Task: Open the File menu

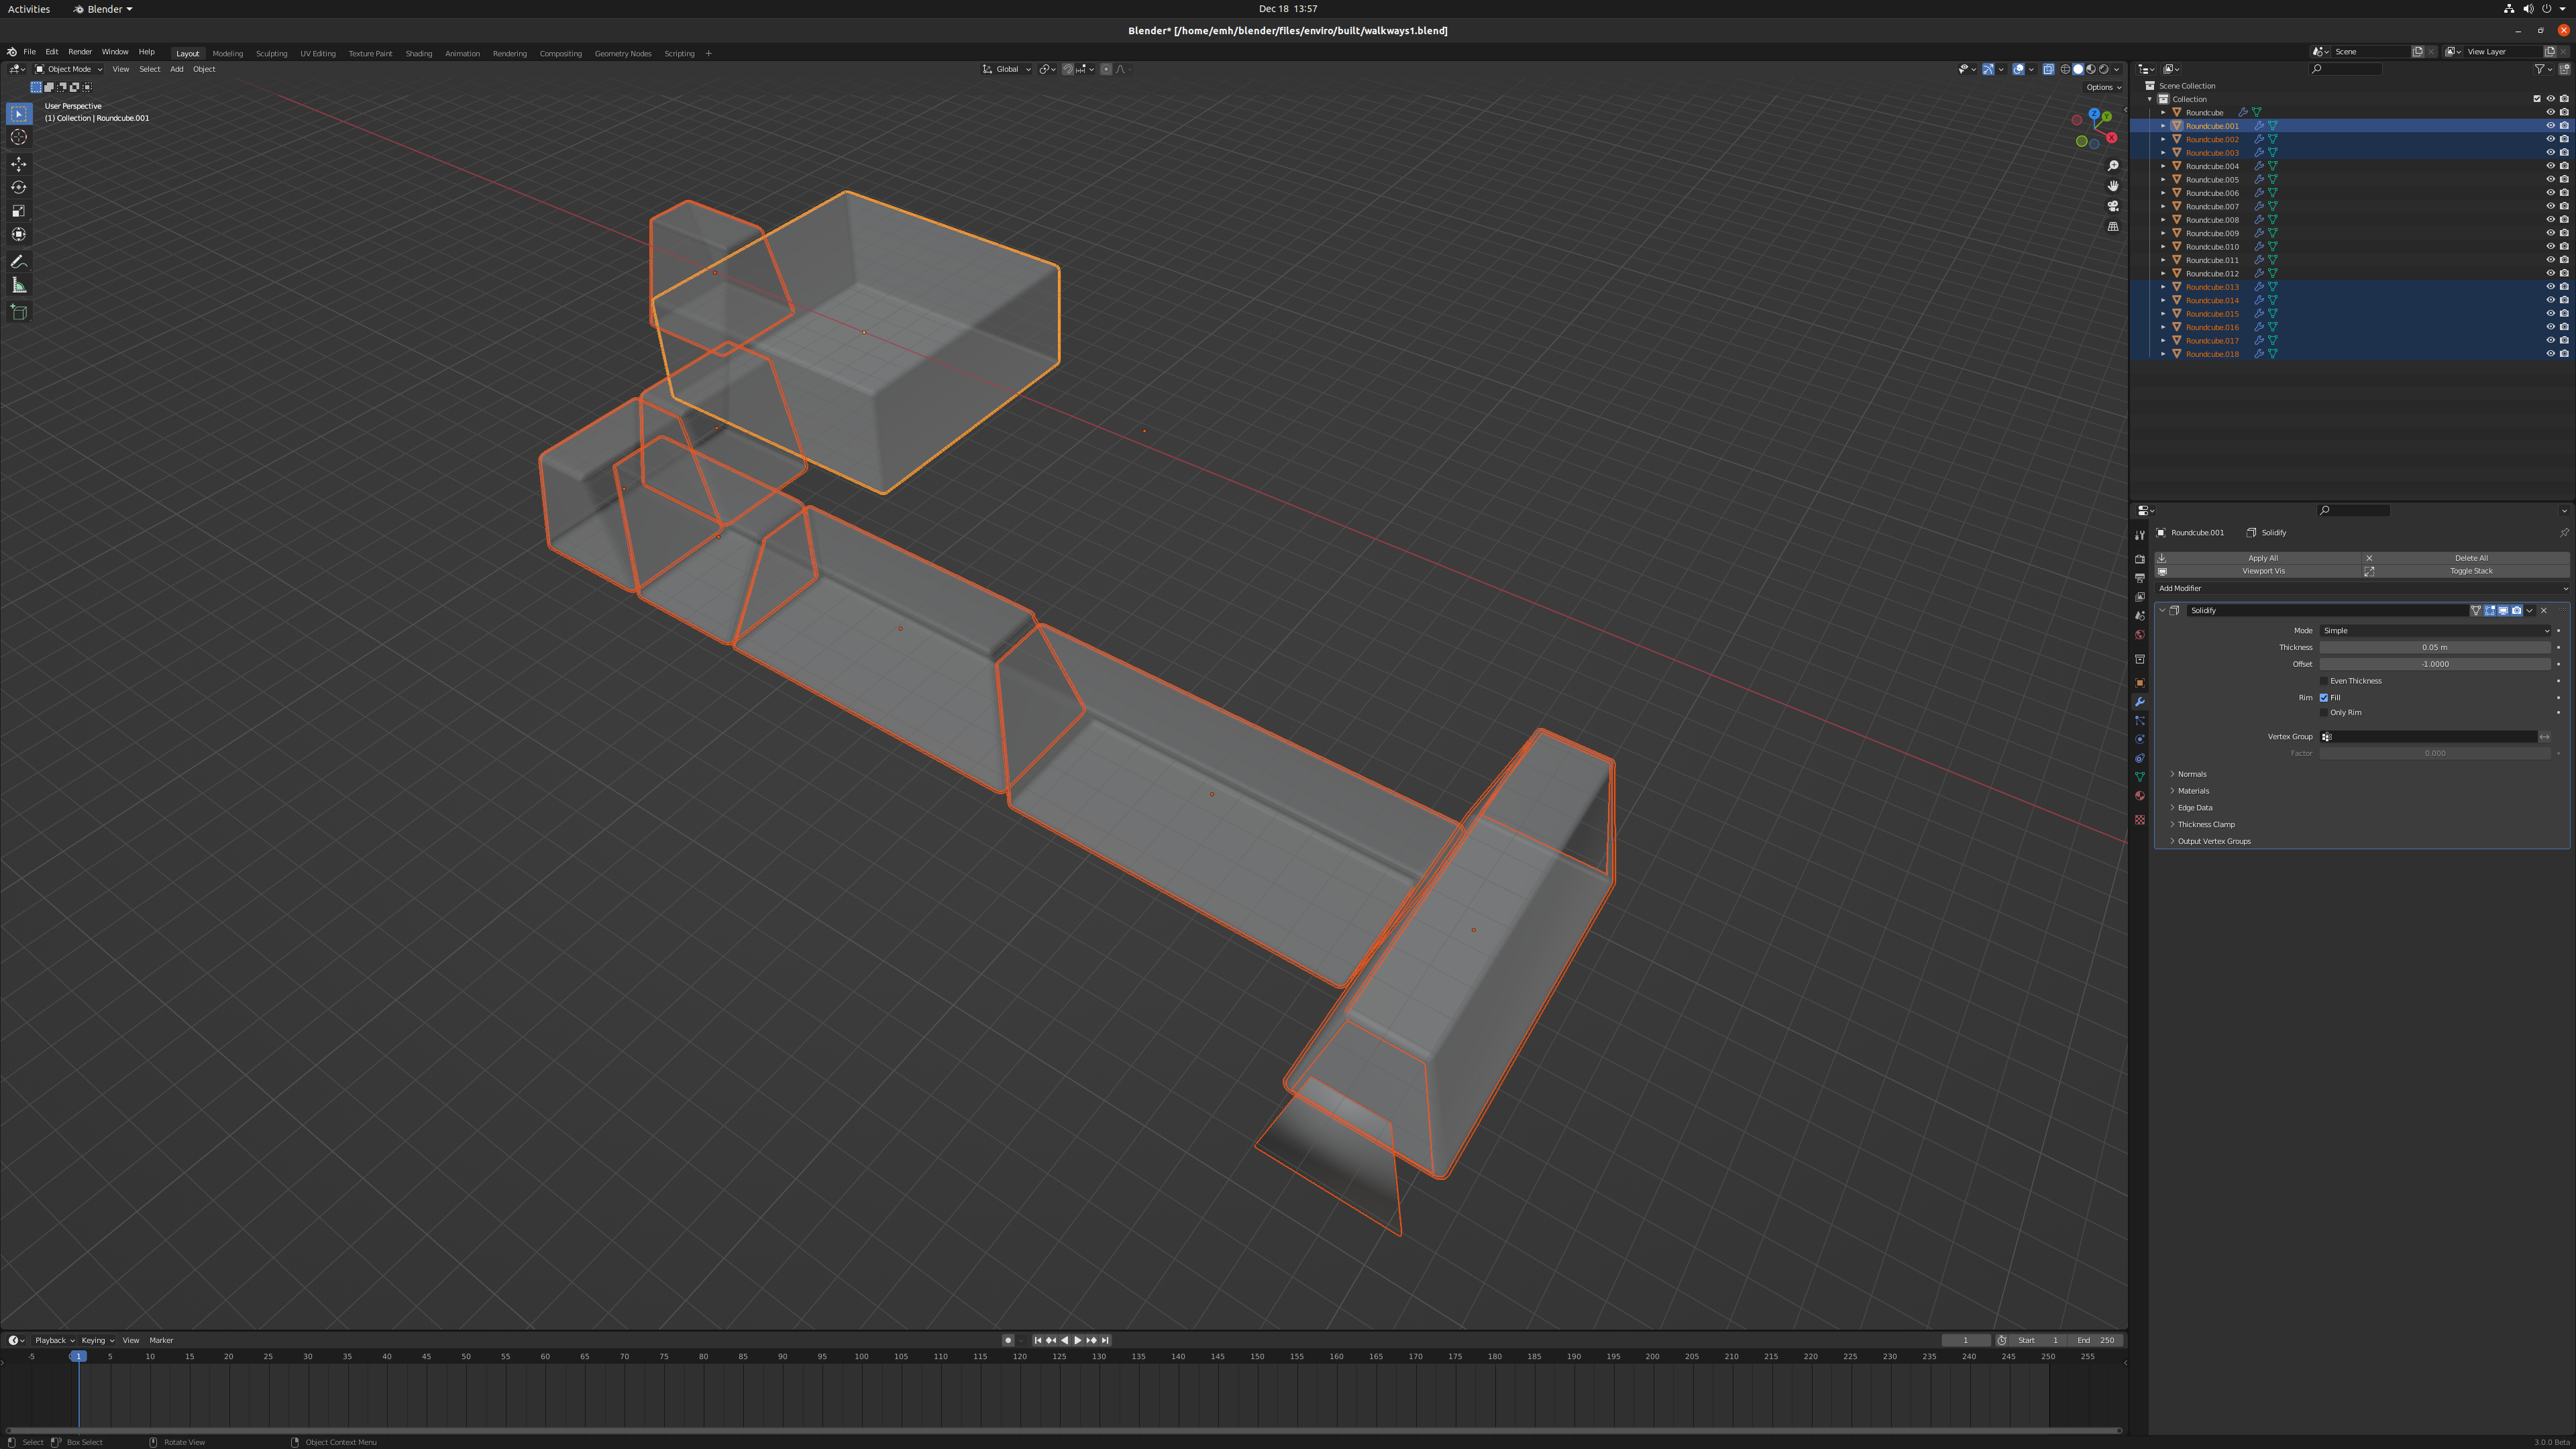Action: click(x=29, y=52)
